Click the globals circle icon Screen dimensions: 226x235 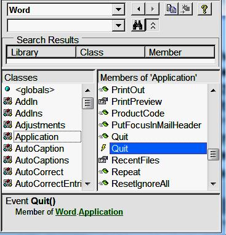pyautogui.click(x=7, y=89)
